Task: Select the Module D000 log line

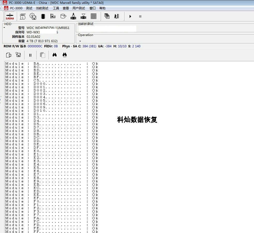Action: (x=52, y=84)
